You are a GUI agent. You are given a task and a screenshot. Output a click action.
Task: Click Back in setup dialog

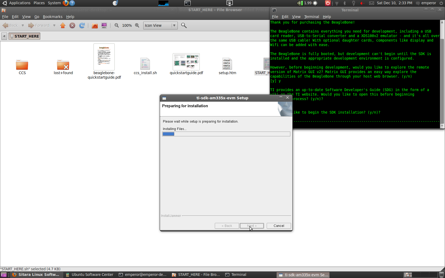pos(227,226)
